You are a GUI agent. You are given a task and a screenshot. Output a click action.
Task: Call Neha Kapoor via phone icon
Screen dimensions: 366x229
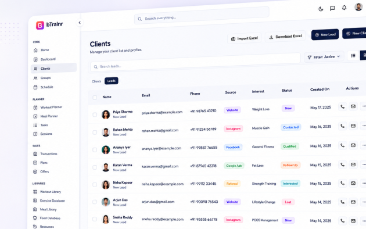342,183
